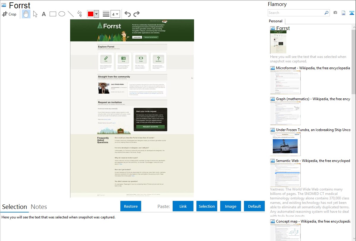The height and width of the screenshot is (241, 356).
Task: Open the Microformat Wikipedia thumbnail
Action: coord(285,82)
